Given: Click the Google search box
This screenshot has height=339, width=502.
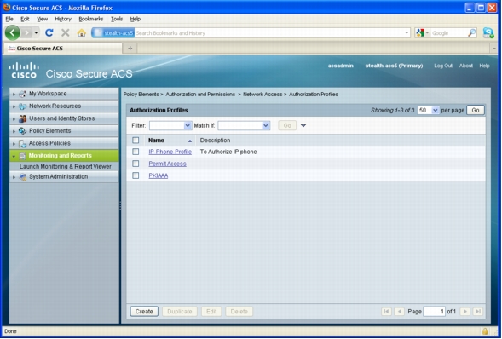Looking at the screenshot, I should point(449,32).
